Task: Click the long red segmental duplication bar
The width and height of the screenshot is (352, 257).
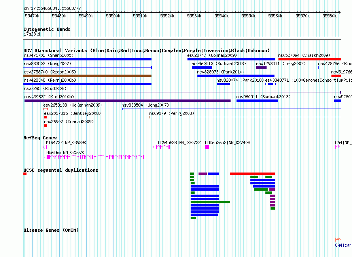Action: pyautogui.click(x=252, y=174)
